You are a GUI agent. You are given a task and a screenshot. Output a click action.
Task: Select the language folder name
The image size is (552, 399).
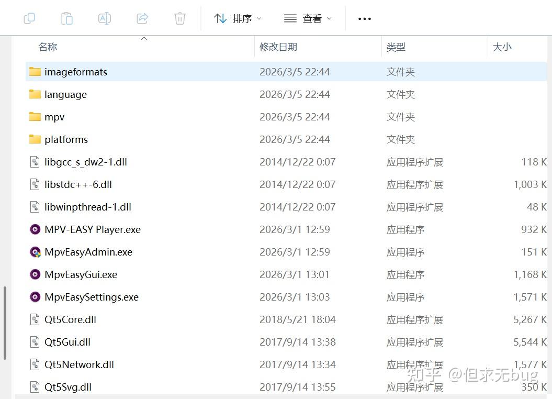click(x=65, y=95)
